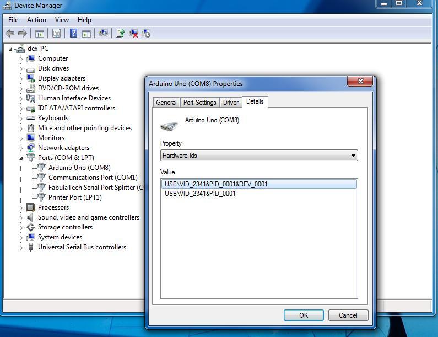Select the IDE ATA/ATAPI controllers icon
The height and width of the screenshot is (337, 438).
pos(30,108)
